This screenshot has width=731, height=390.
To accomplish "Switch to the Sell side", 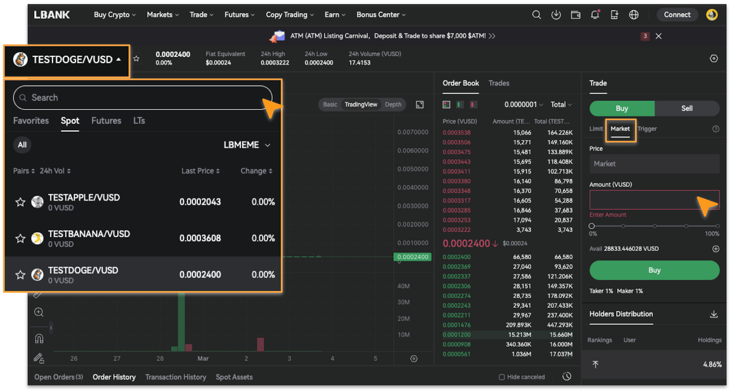I will pos(687,108).
